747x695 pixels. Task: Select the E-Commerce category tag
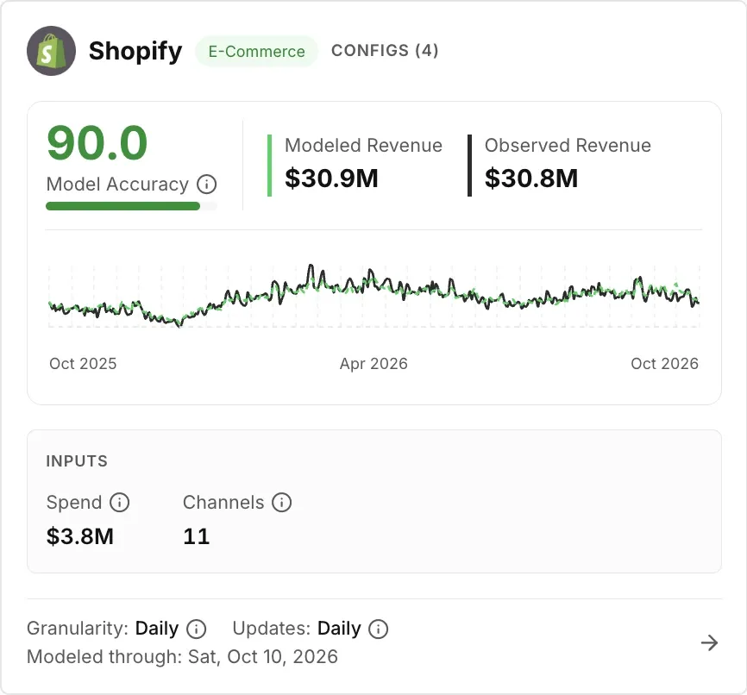[256, 51]
